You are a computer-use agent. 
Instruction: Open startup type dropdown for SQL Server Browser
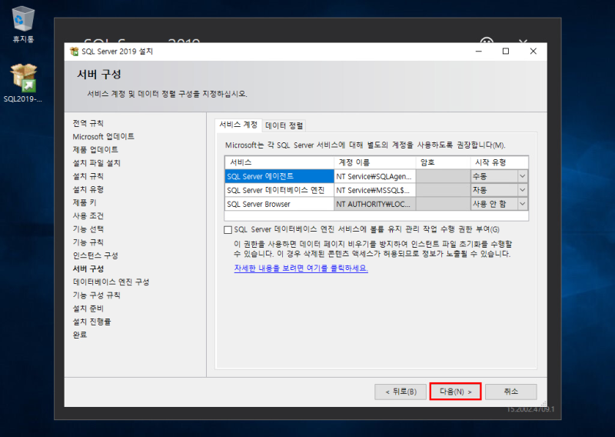click(523, 204)
